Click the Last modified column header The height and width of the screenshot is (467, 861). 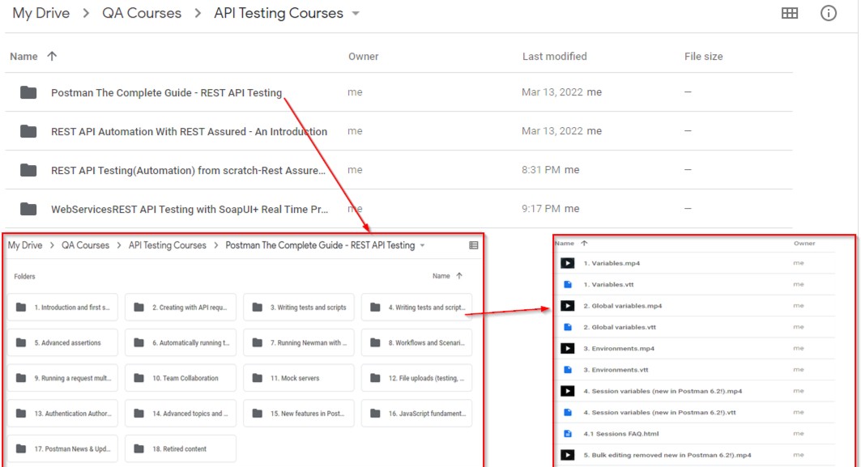click(x=555, y=57)
